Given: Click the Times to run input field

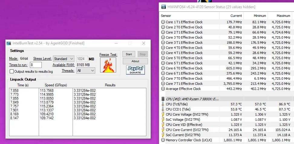Looking at the screenshot, I should pos(36,65).
